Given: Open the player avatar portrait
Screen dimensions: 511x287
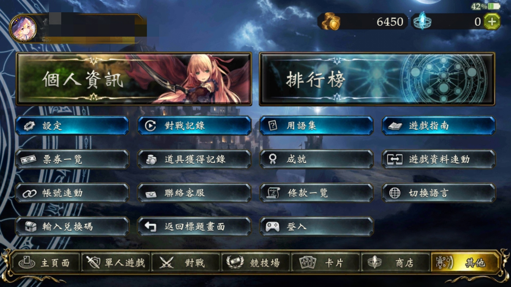Looking at the screenshot, I should (23, 29).
